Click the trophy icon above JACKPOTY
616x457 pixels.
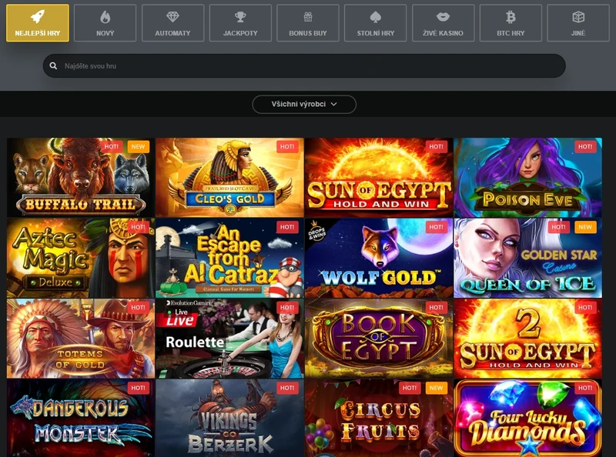(239, 15)
